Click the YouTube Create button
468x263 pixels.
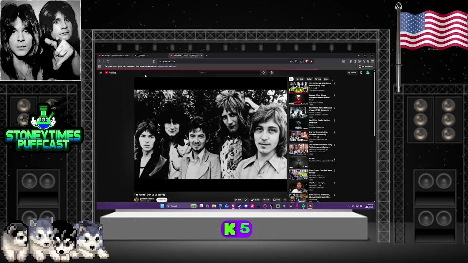pos(352,72)
